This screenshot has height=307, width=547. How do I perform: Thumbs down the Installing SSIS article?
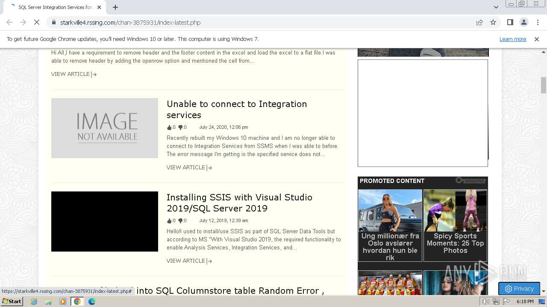pos(180,220)
